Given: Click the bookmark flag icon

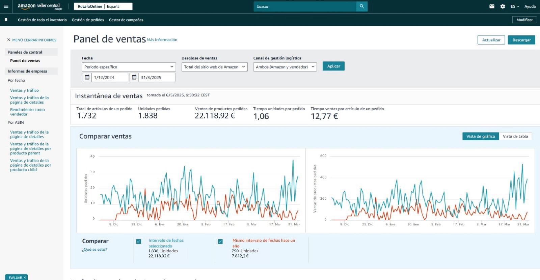Looking at the screenshot, I should (x=6, y=20).
